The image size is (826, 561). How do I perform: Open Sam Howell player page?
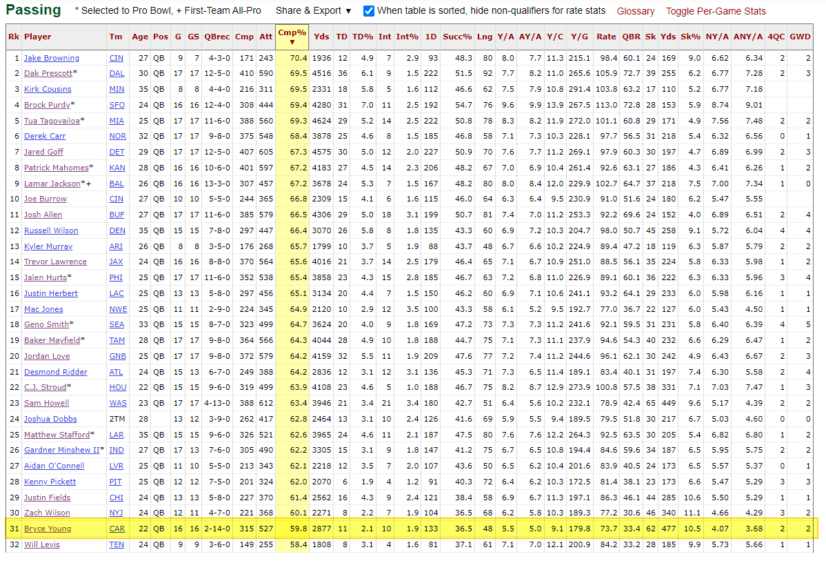point(46,403)
